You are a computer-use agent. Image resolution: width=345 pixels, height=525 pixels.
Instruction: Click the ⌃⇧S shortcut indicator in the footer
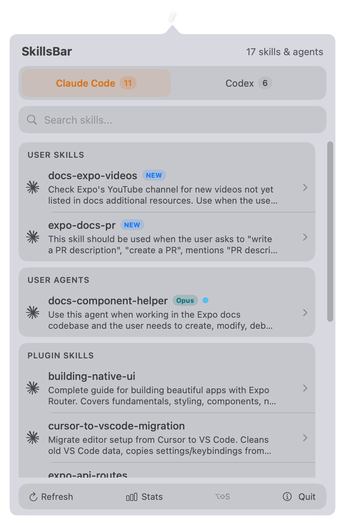[x=222, y=497]
